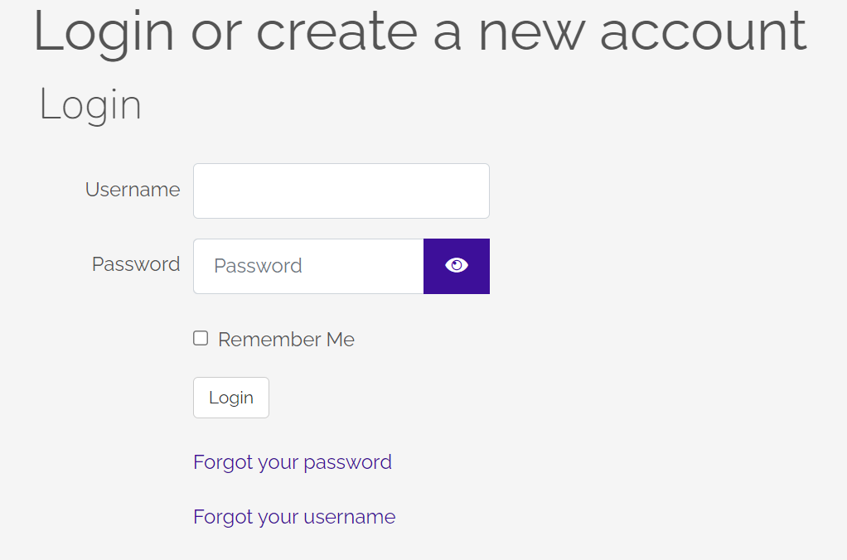Screen dimensions: 847x560
Task: Click the Username field label
Action: coord(133,190)
